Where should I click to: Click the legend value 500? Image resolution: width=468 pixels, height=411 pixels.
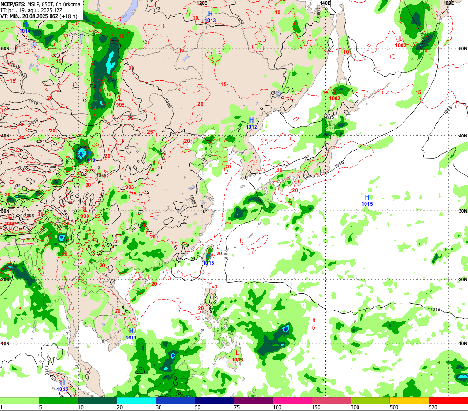pyautogui.click(x=394, y=407)
